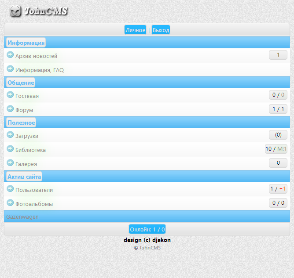Open the Архив новостей link

36,56
